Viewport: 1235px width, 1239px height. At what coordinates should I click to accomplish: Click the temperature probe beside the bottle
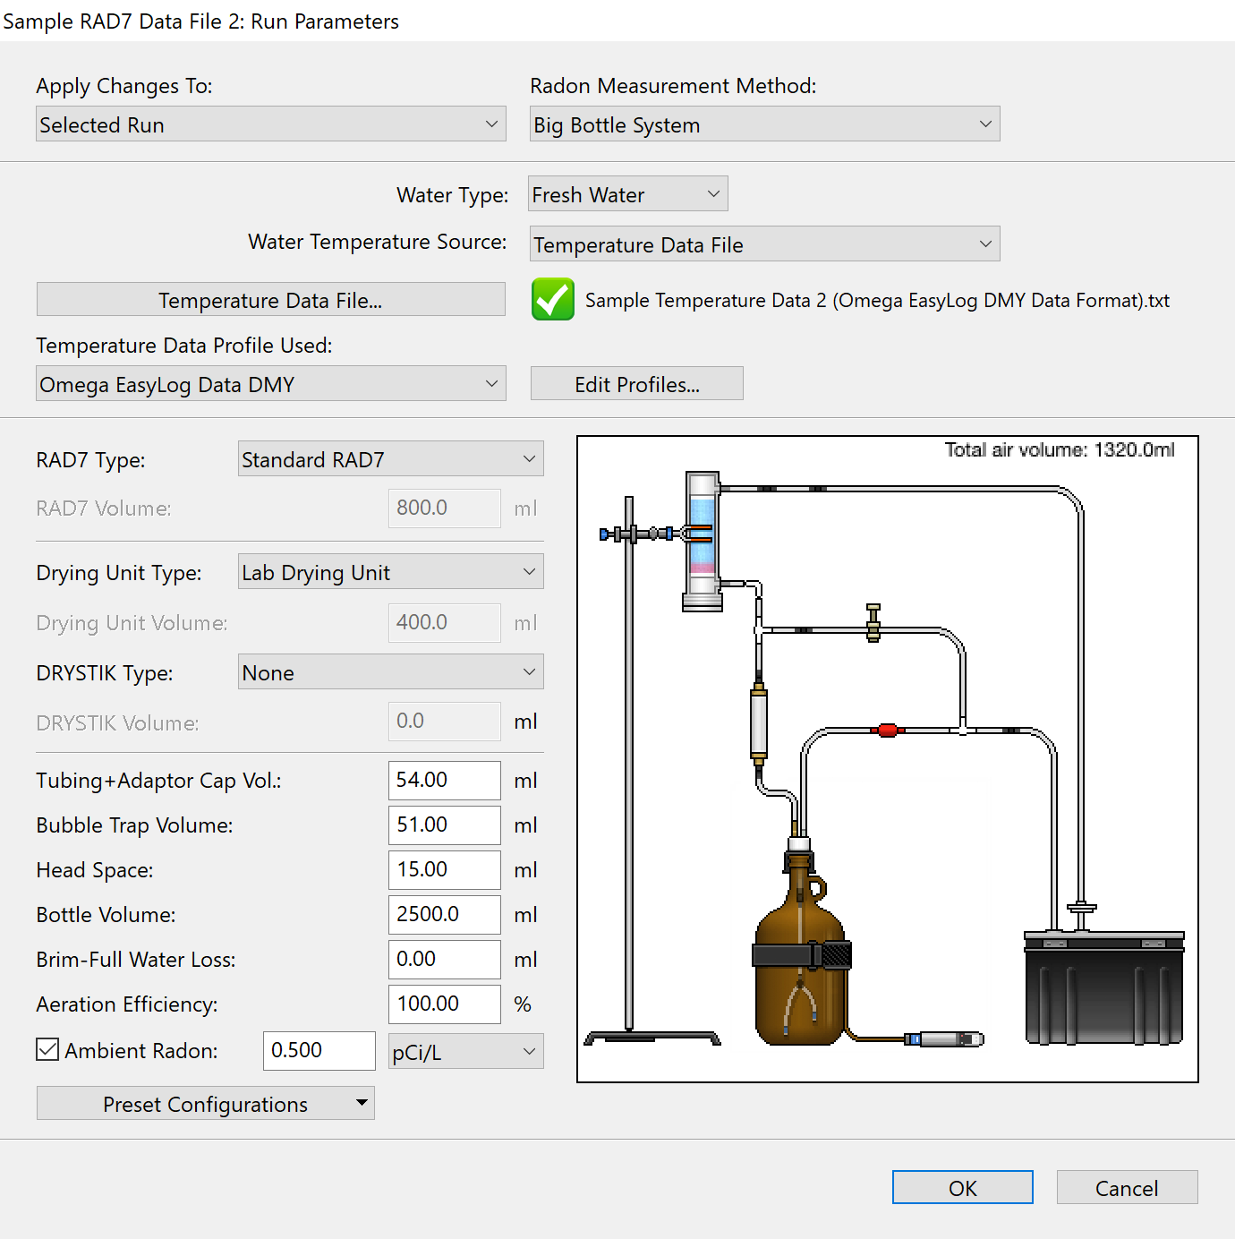[946, 1038]
